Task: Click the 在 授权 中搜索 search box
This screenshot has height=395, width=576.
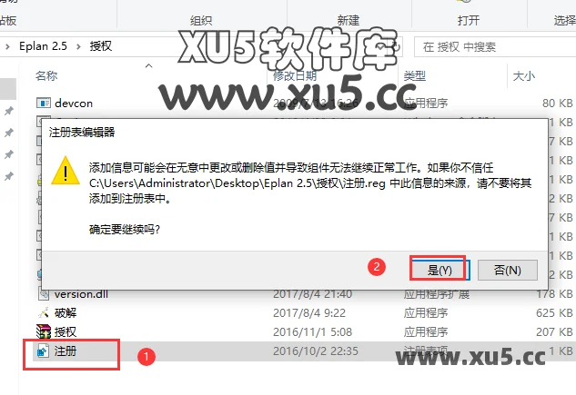Action: pos(495,46)
